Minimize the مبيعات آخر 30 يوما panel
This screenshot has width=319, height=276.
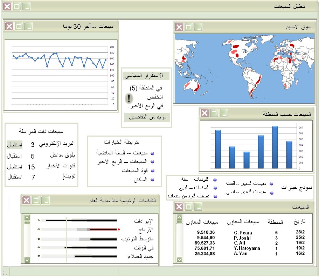pos(27,26)
